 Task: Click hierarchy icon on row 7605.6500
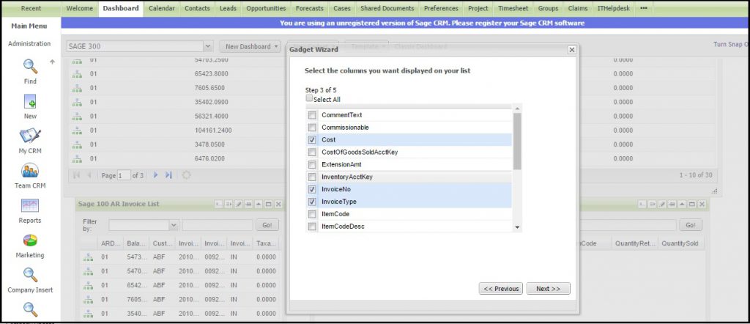click(76, 88)
